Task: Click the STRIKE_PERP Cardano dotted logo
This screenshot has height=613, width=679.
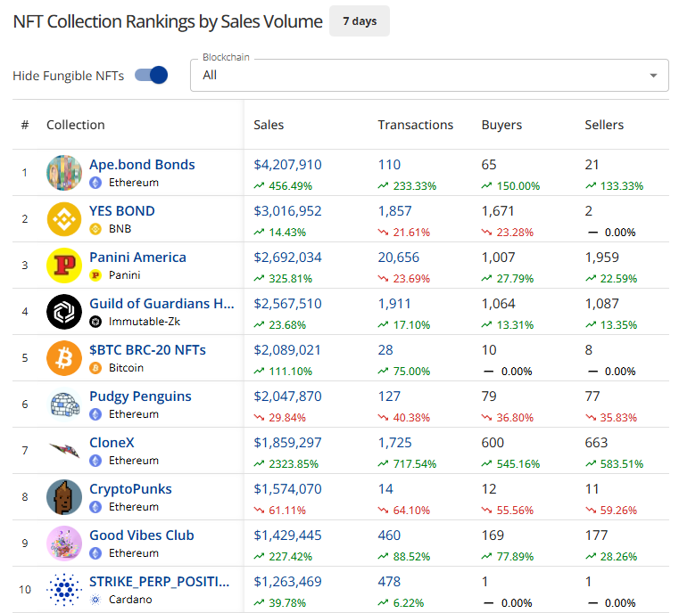Action: (64, 590)
